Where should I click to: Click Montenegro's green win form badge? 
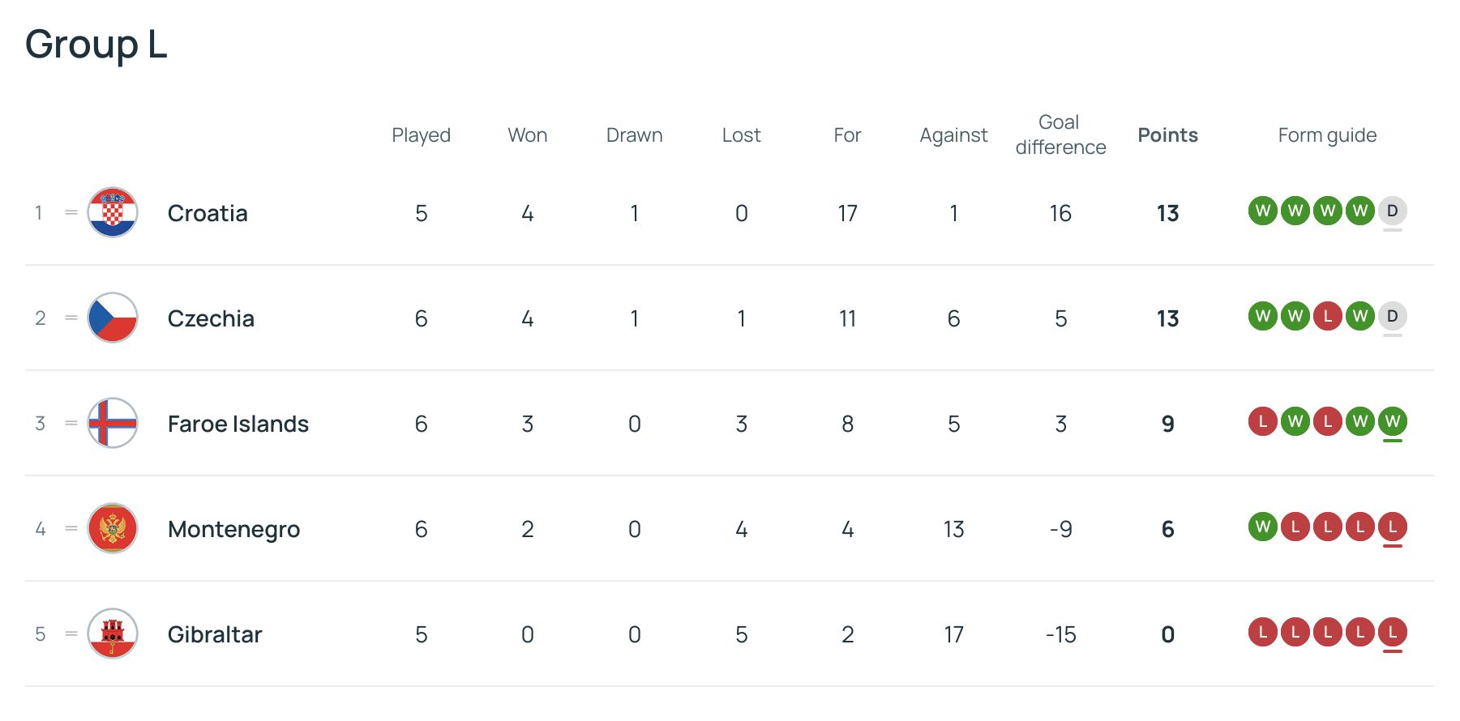tap(1262, 527)
